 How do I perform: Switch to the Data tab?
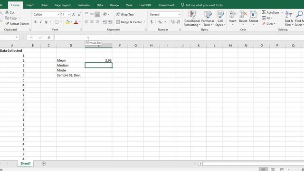(100, 5)
